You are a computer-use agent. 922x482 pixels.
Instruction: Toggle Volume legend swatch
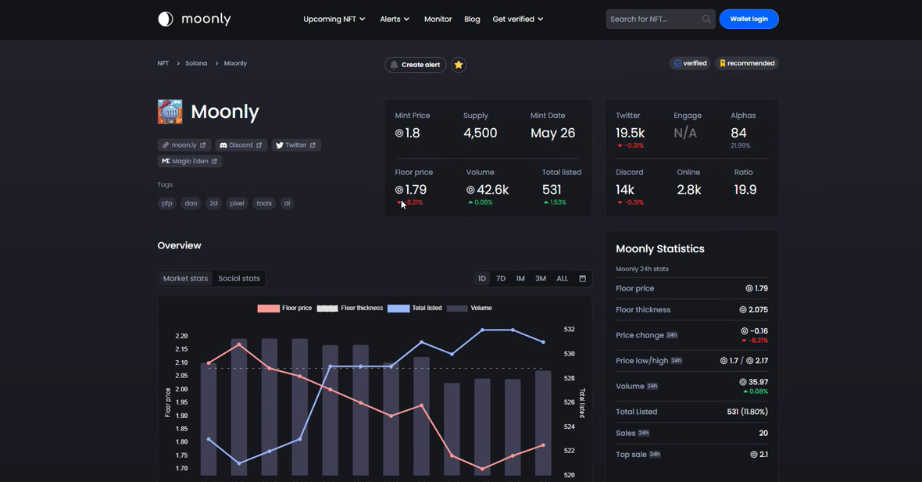(x=457, y=308)
